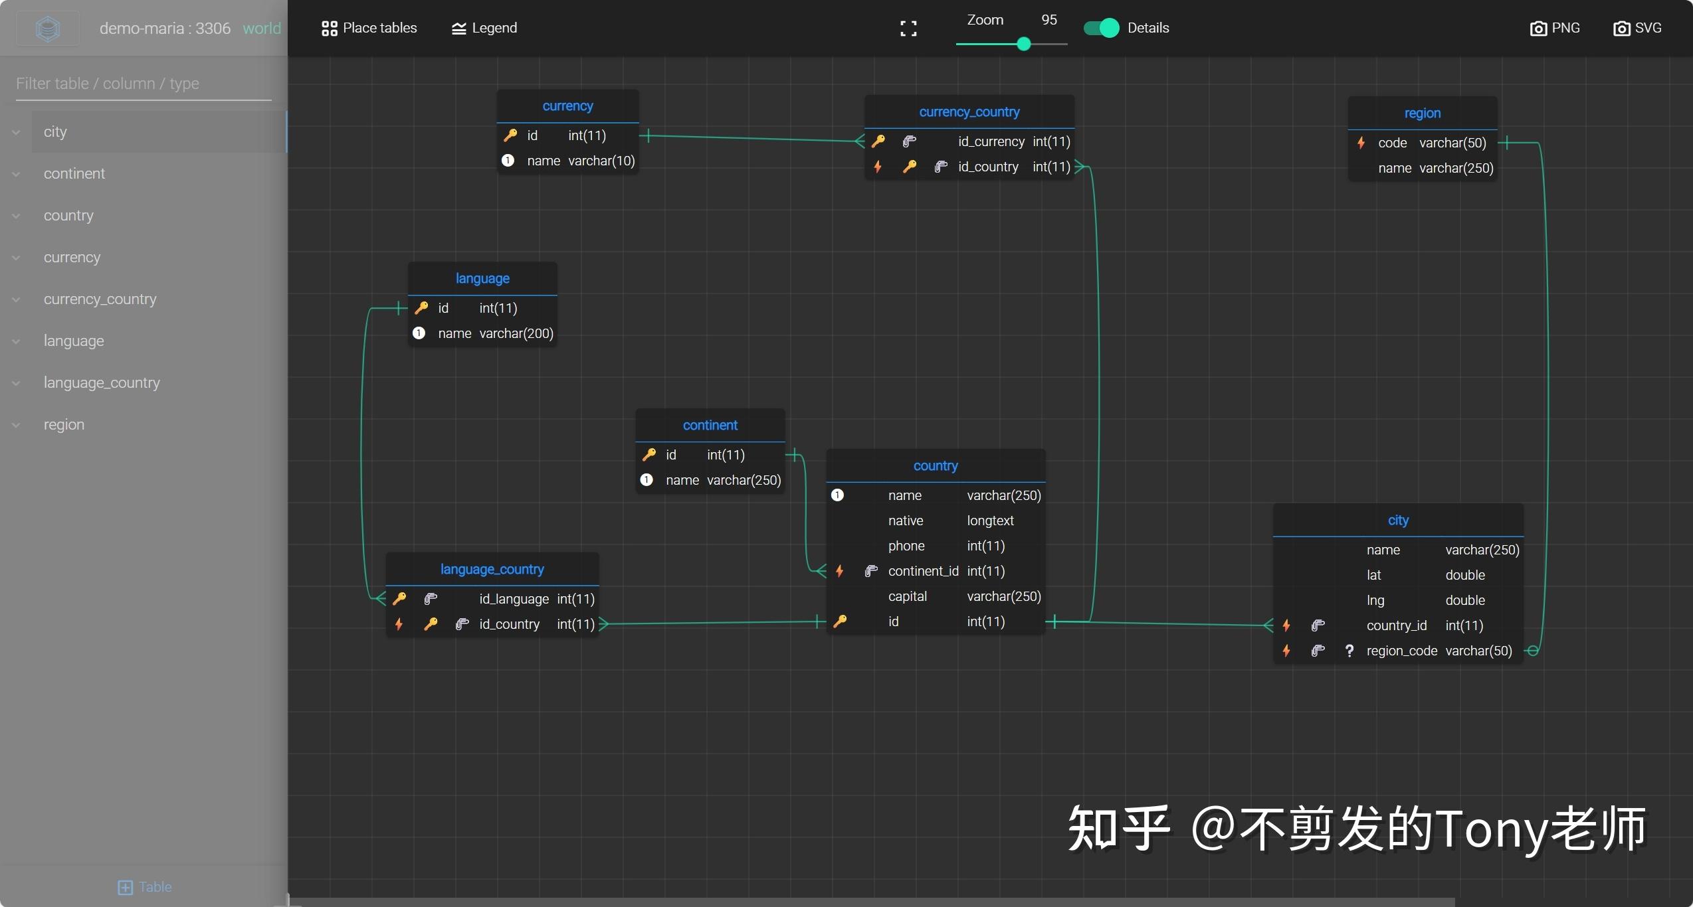The image size is (1693, 907).
Task: Collapse the city tree item chevron
Action: tap(16, 131)
